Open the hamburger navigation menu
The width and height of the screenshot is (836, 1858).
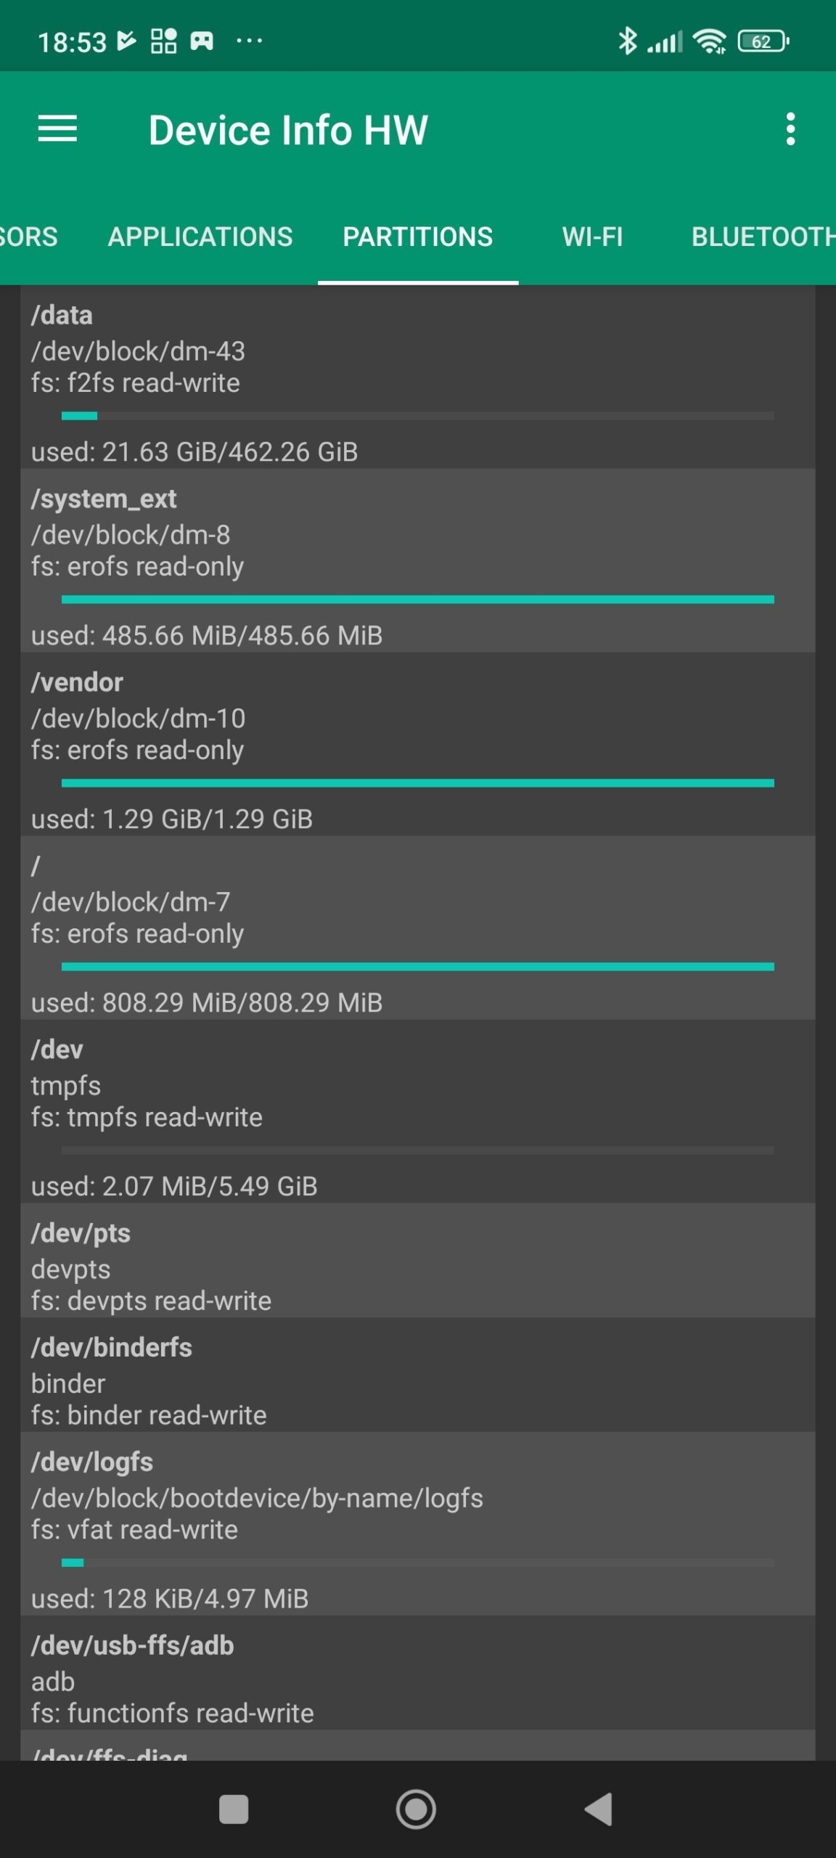57,129
